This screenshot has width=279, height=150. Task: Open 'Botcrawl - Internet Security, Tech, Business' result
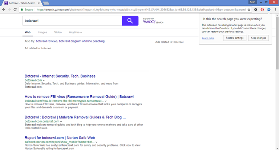coord(60,76)
